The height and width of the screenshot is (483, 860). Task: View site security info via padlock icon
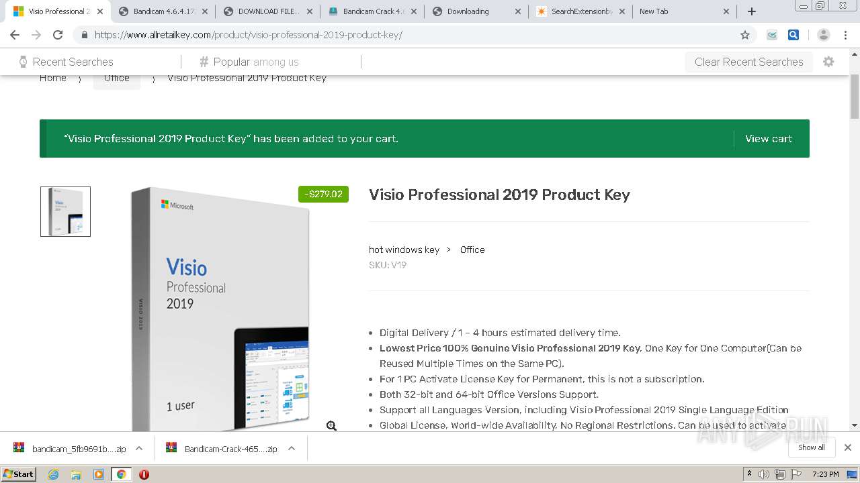coord(84,35)
